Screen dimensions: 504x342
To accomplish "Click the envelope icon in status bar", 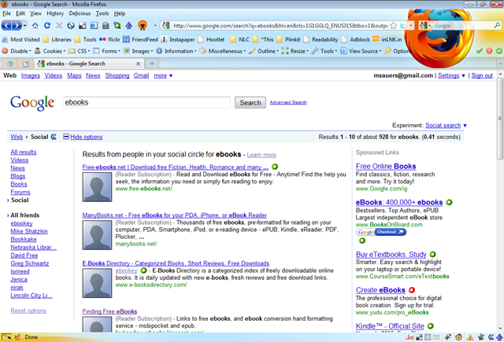I will coord(436,336).
